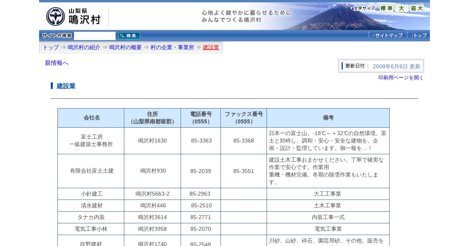
Task: Click 内装工事一式 remark cell
Action: 328,217
